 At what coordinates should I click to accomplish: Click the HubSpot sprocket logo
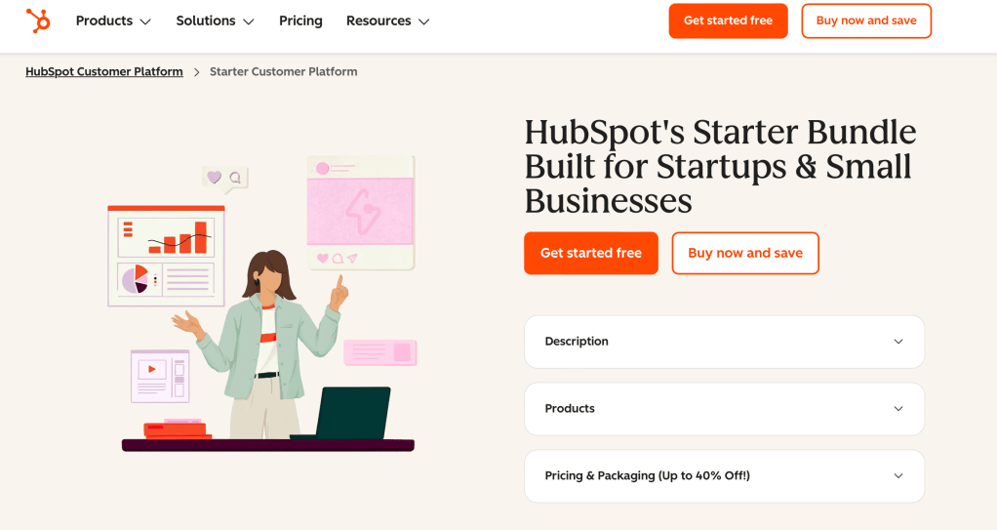tap(38, 20)
